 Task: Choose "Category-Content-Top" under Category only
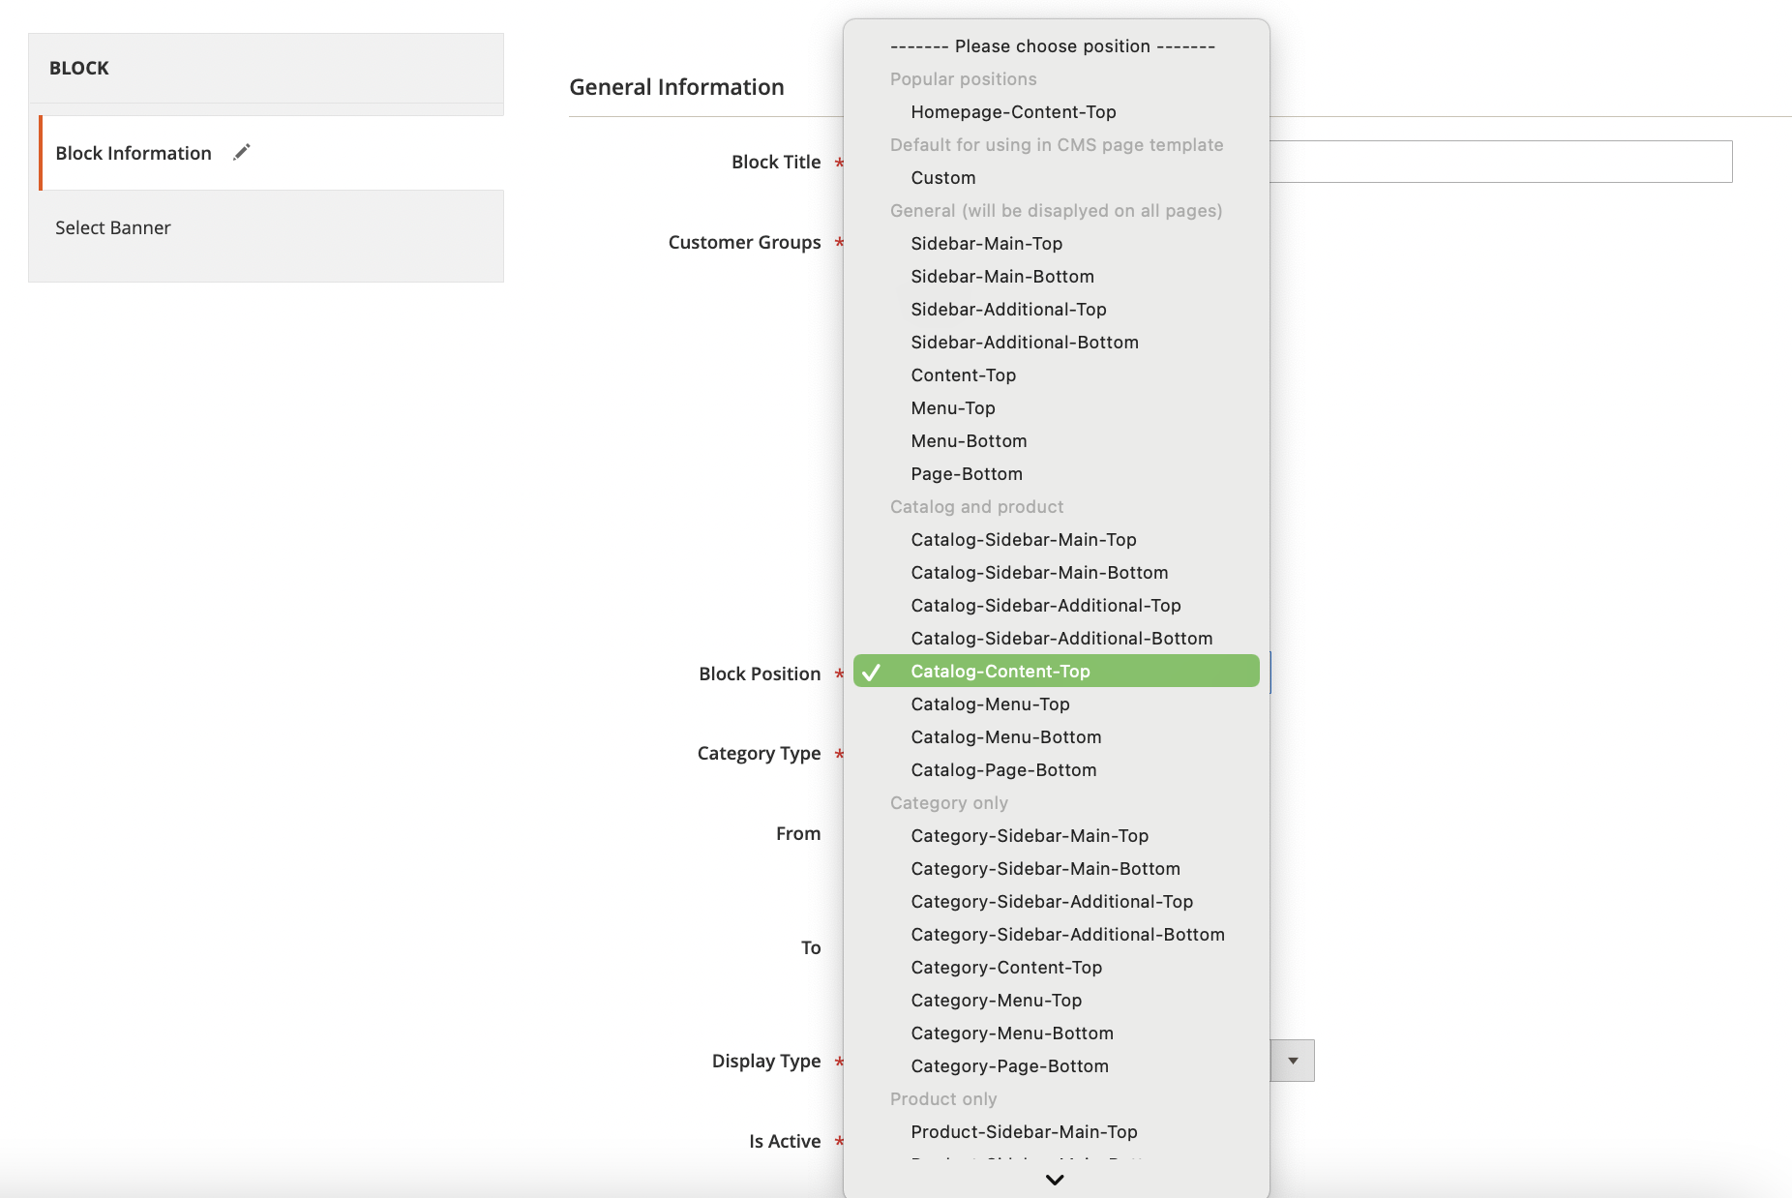click(x=1006, y=967)
